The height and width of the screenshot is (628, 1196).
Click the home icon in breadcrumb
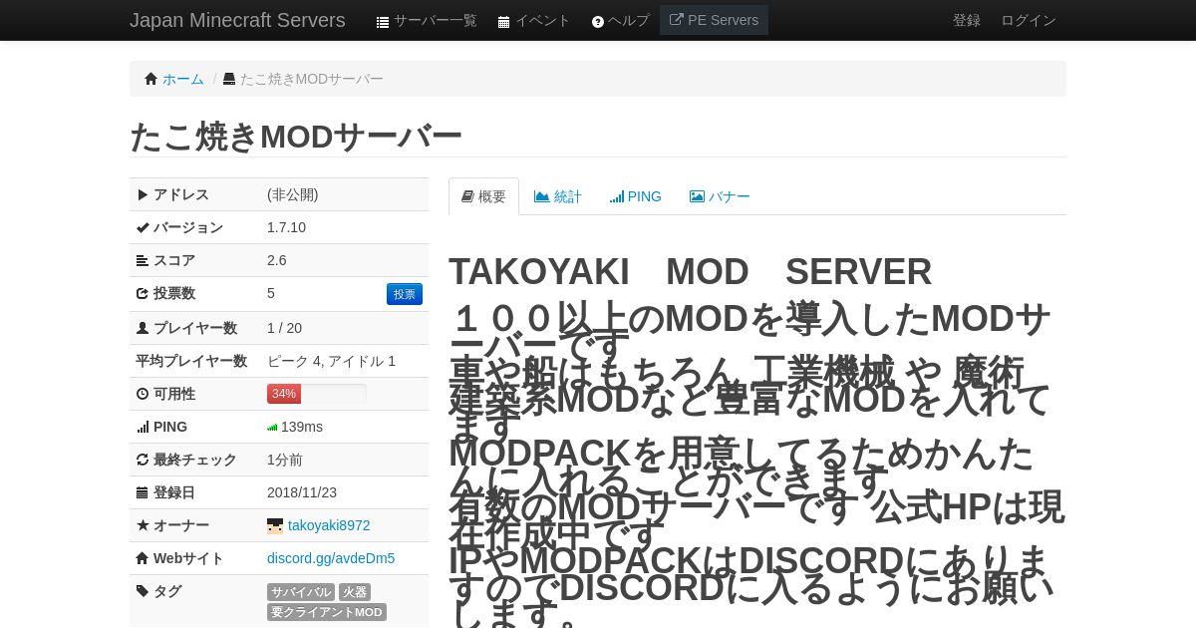point(151,79)
